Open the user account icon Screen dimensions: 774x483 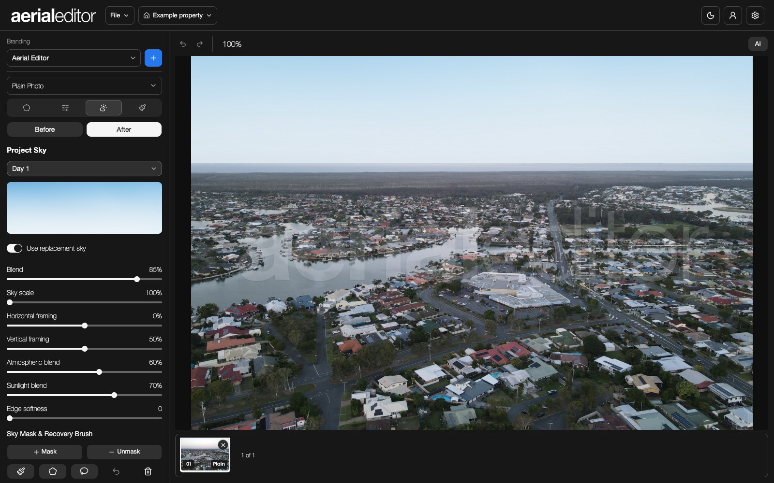[732, 15]
